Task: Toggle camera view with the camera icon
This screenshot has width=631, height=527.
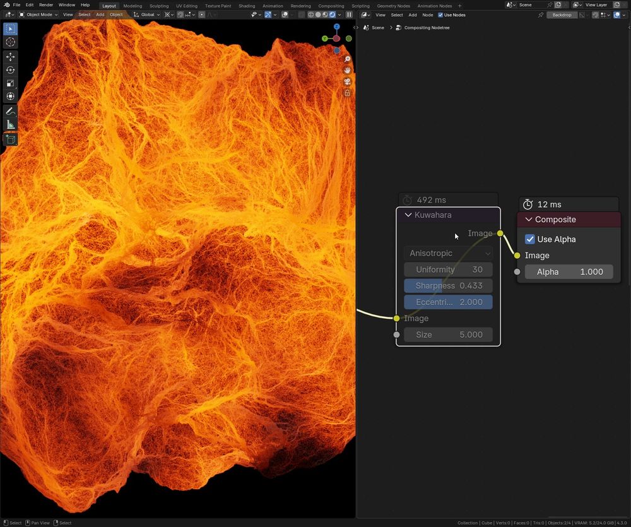Action: (x=347, y=82)
